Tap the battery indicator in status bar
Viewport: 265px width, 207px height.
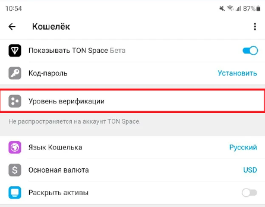click(258, 8)
